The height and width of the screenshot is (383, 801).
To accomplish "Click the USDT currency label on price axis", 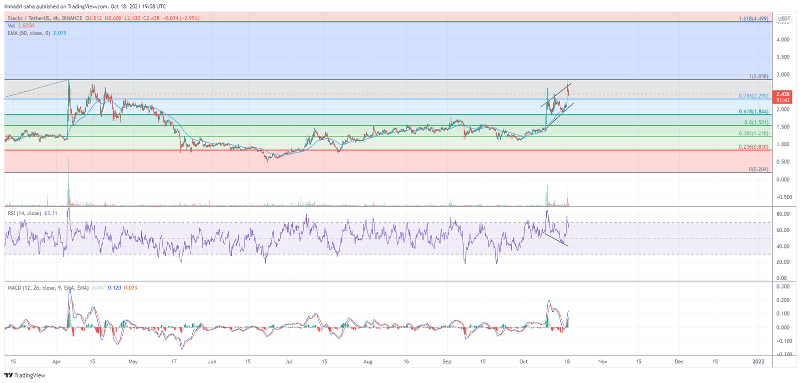I will 784,19.
